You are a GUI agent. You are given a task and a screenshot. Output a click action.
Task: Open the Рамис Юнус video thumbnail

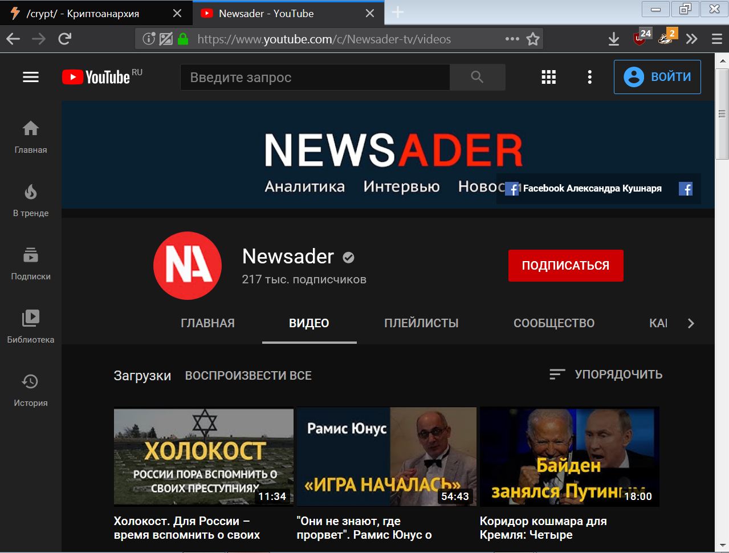pyautogui.click(x=386, y=457)
